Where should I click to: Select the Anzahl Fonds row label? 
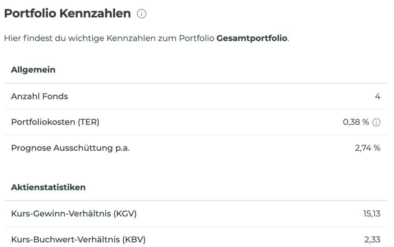pyautogui.click(x=39, y=97)
